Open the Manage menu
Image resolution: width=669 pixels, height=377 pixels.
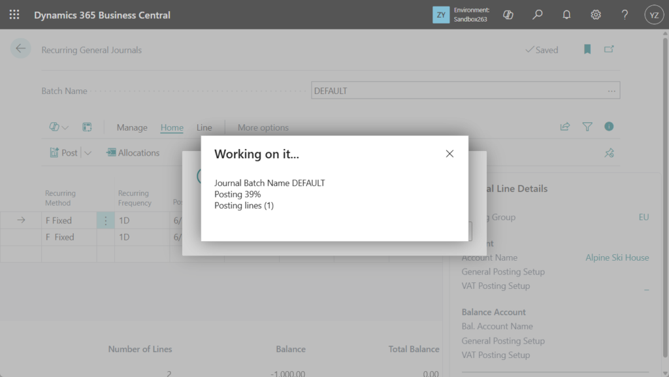tap(132, 127)
